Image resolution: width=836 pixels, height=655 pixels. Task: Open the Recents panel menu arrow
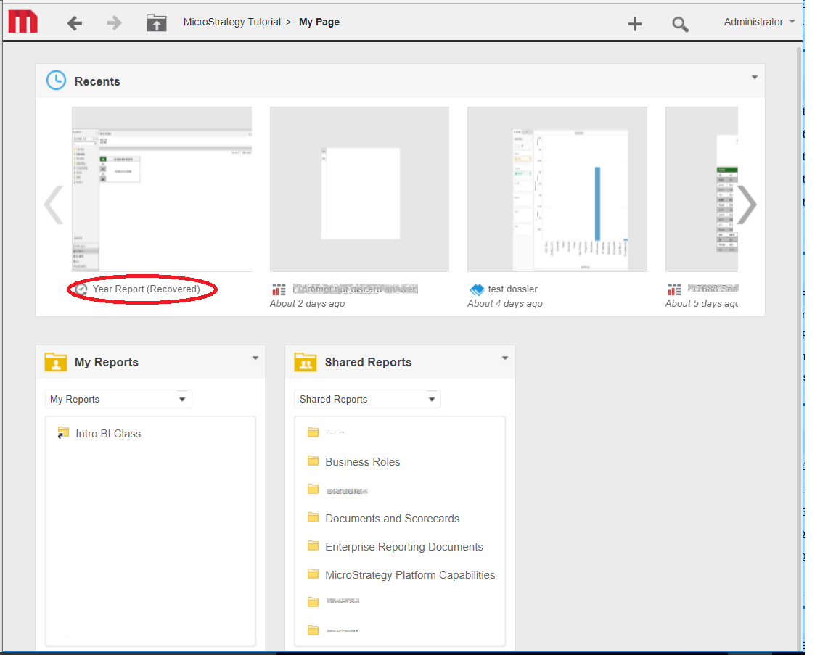click(x=755, y=78)
